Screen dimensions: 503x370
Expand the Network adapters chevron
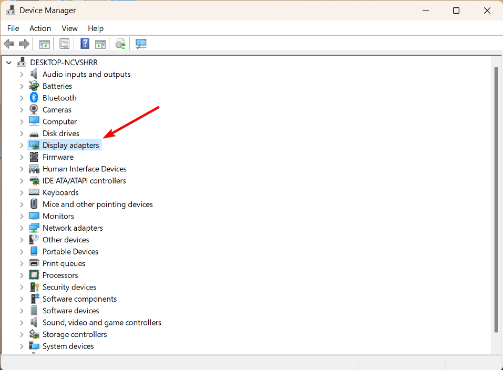(22, 228)
